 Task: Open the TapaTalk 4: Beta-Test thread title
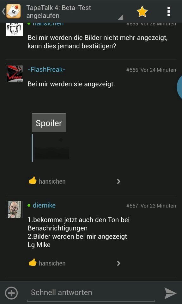58,12
